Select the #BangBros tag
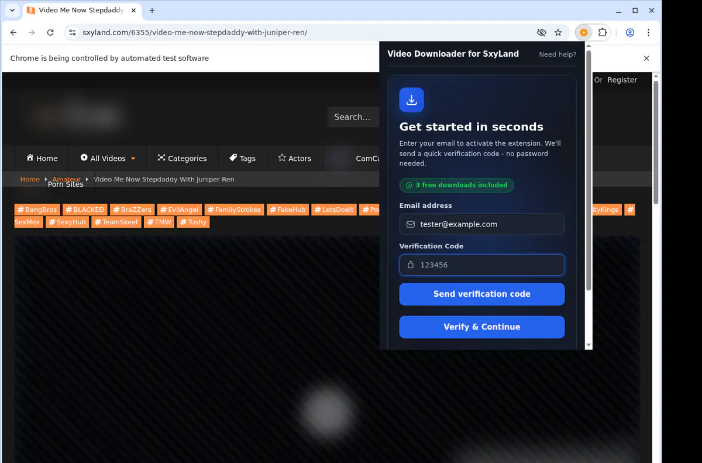 (x=37, y=210)
